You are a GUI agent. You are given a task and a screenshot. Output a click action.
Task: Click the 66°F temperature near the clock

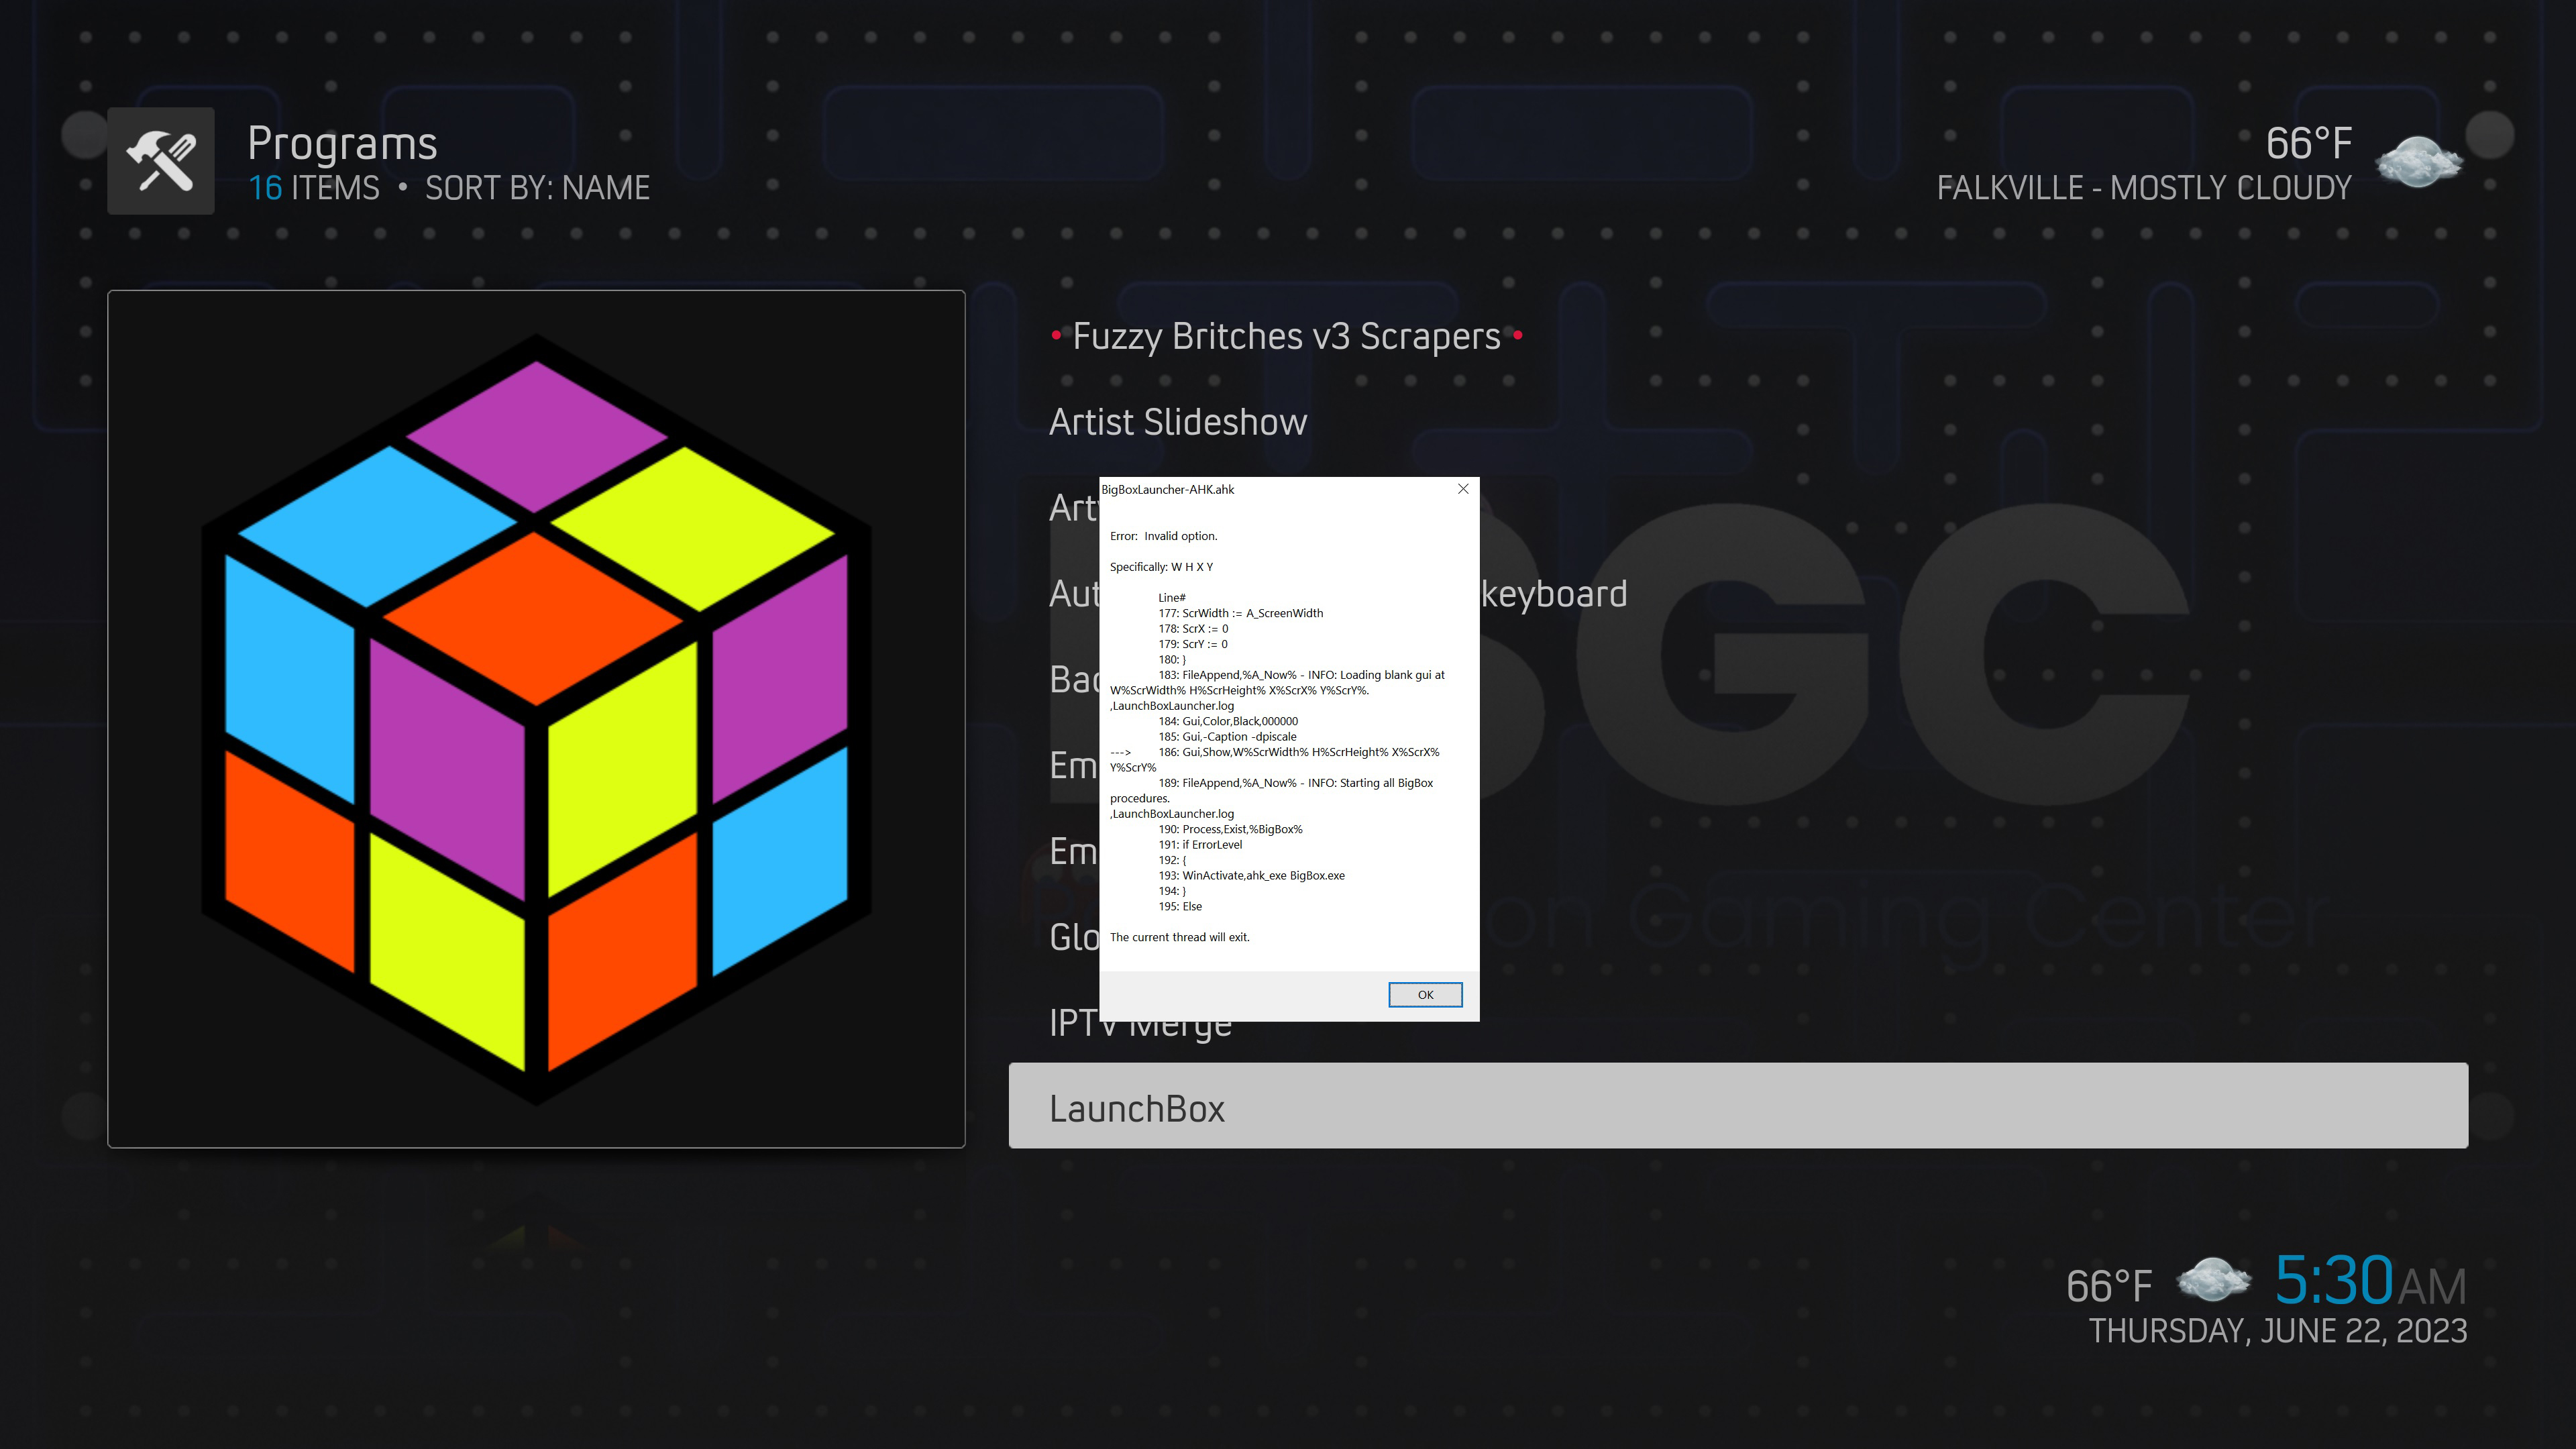[x=2109, y=1286]
